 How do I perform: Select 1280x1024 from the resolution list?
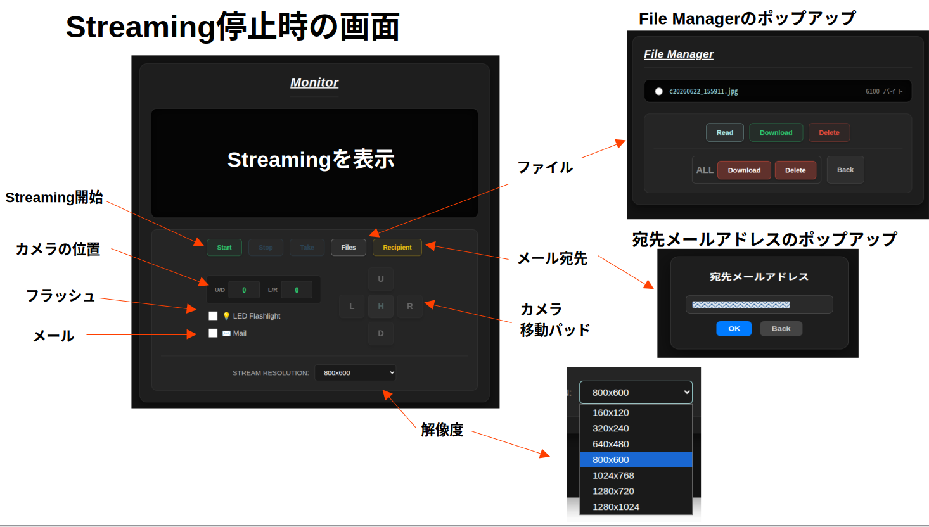tap(636, 507)
